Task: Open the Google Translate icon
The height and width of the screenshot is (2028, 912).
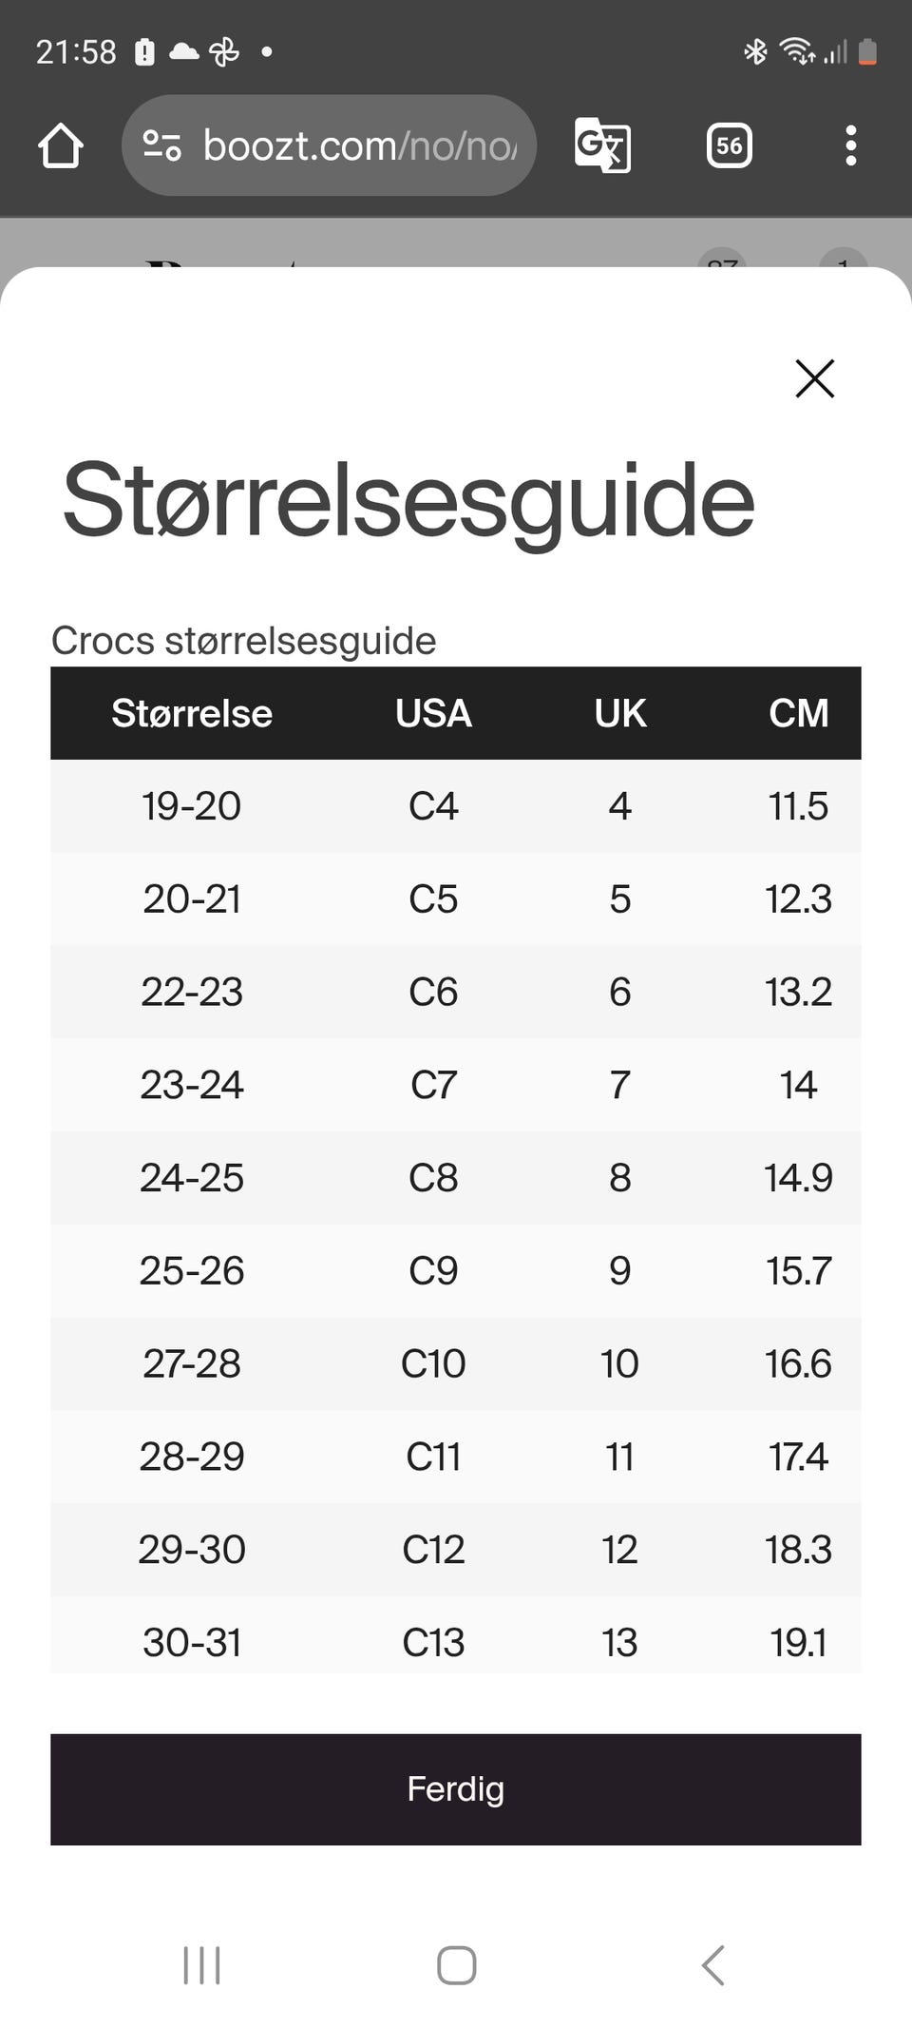Action: (602, 145)
